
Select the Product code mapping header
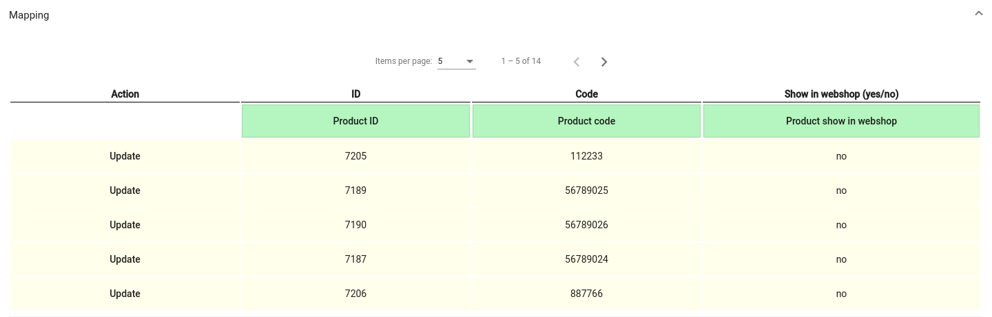click(586, 121)
